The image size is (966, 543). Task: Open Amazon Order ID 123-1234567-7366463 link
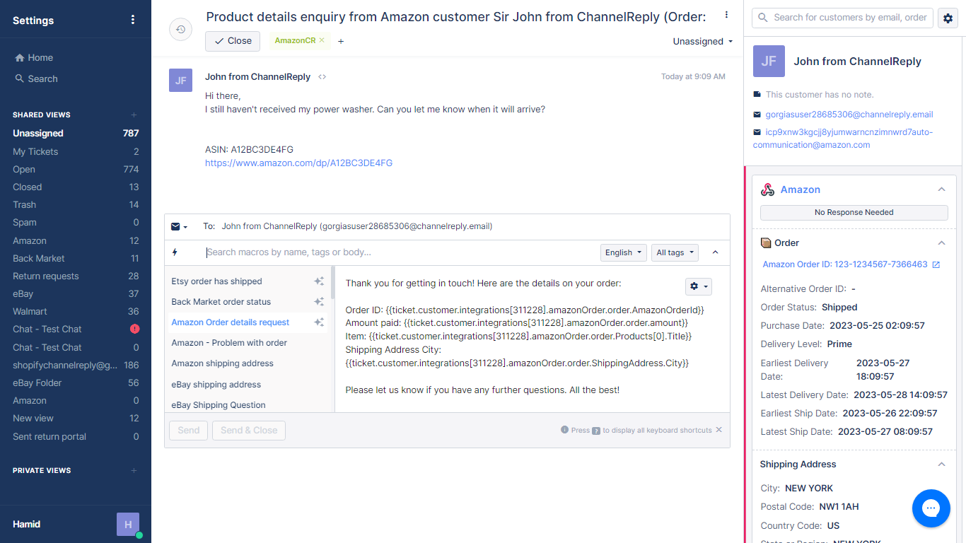coord(845,264)
